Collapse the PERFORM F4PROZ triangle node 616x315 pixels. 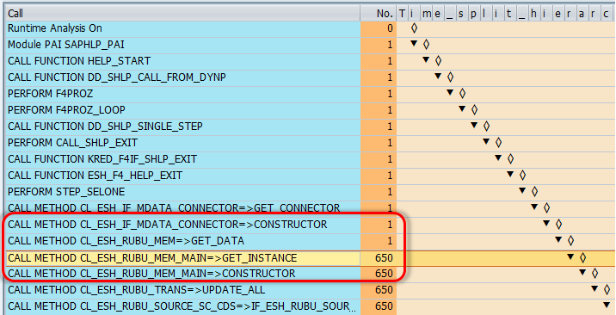click(450, 92)
